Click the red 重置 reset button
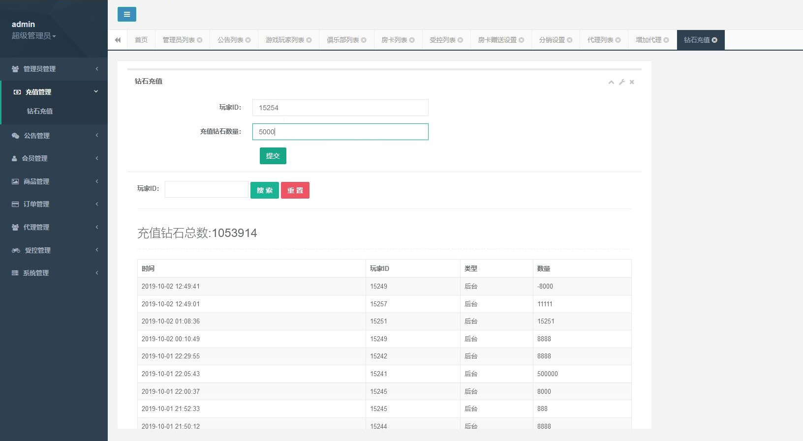Screen dimensions: 803x441 pyautogui.click(x=295, y=190)
